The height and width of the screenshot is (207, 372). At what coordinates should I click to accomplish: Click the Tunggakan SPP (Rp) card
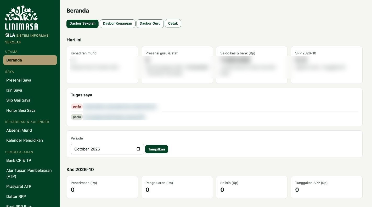(x=327, y=187)
